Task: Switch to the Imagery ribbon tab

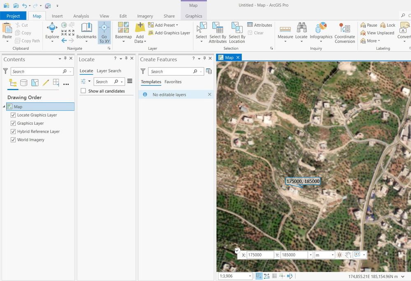Action: [145, 16]
